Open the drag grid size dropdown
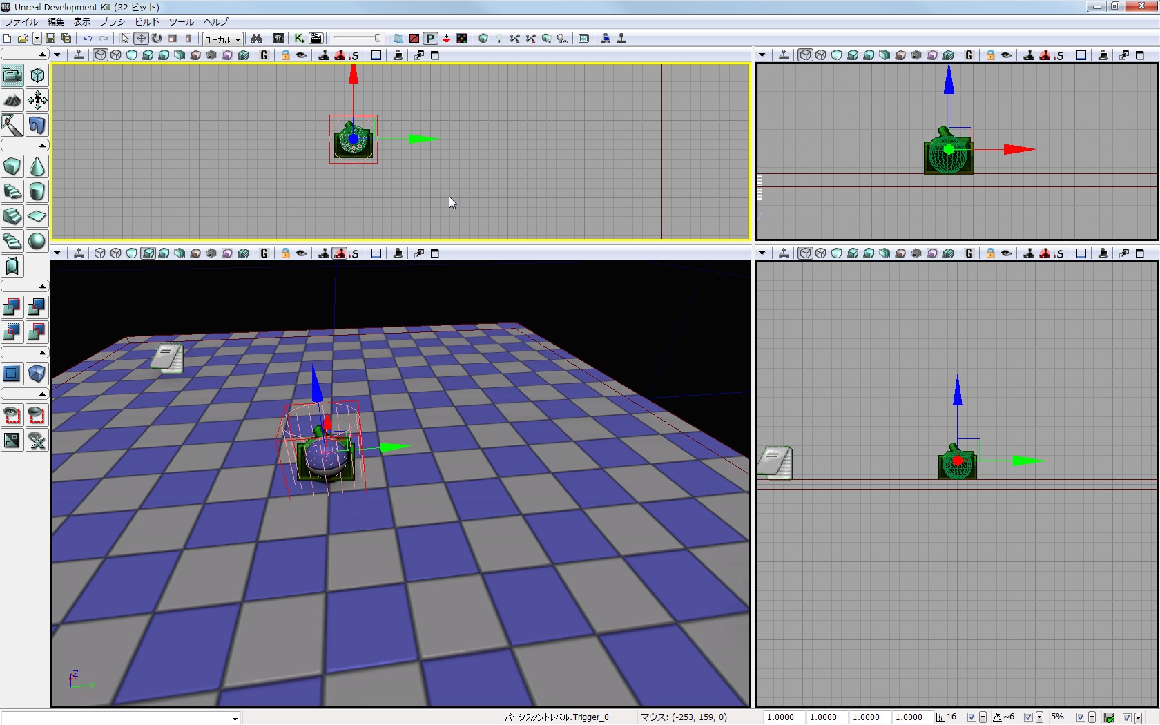1160x725 pixels. click(x=983, y=717)
